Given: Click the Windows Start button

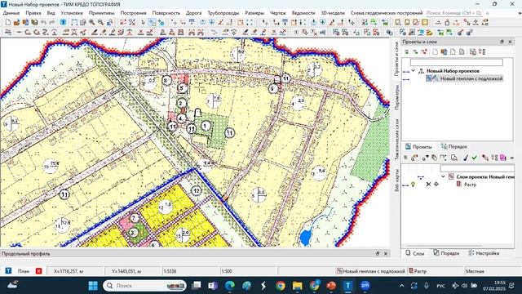Looking at the screenshot, I should pyautogui.click(x=93, y=286).
